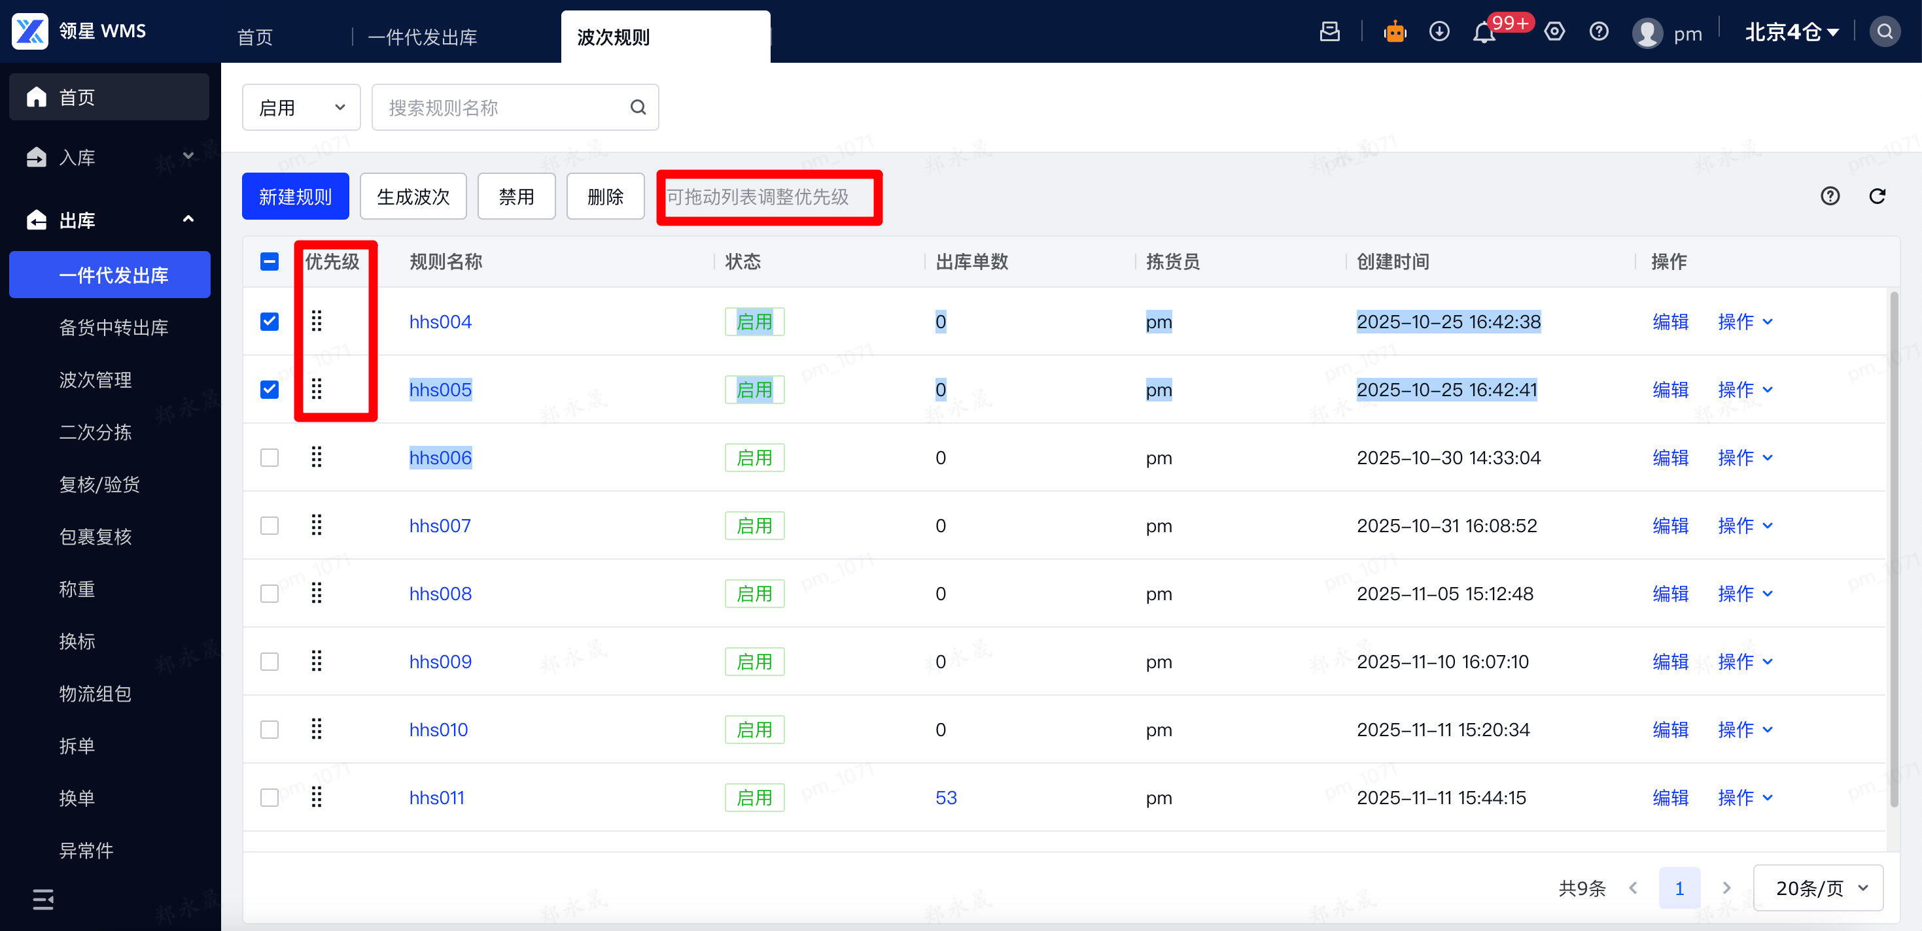Open the 20条/页 page size dropdown
This screenshot has width=1922, height=931.
(1817, 888)
